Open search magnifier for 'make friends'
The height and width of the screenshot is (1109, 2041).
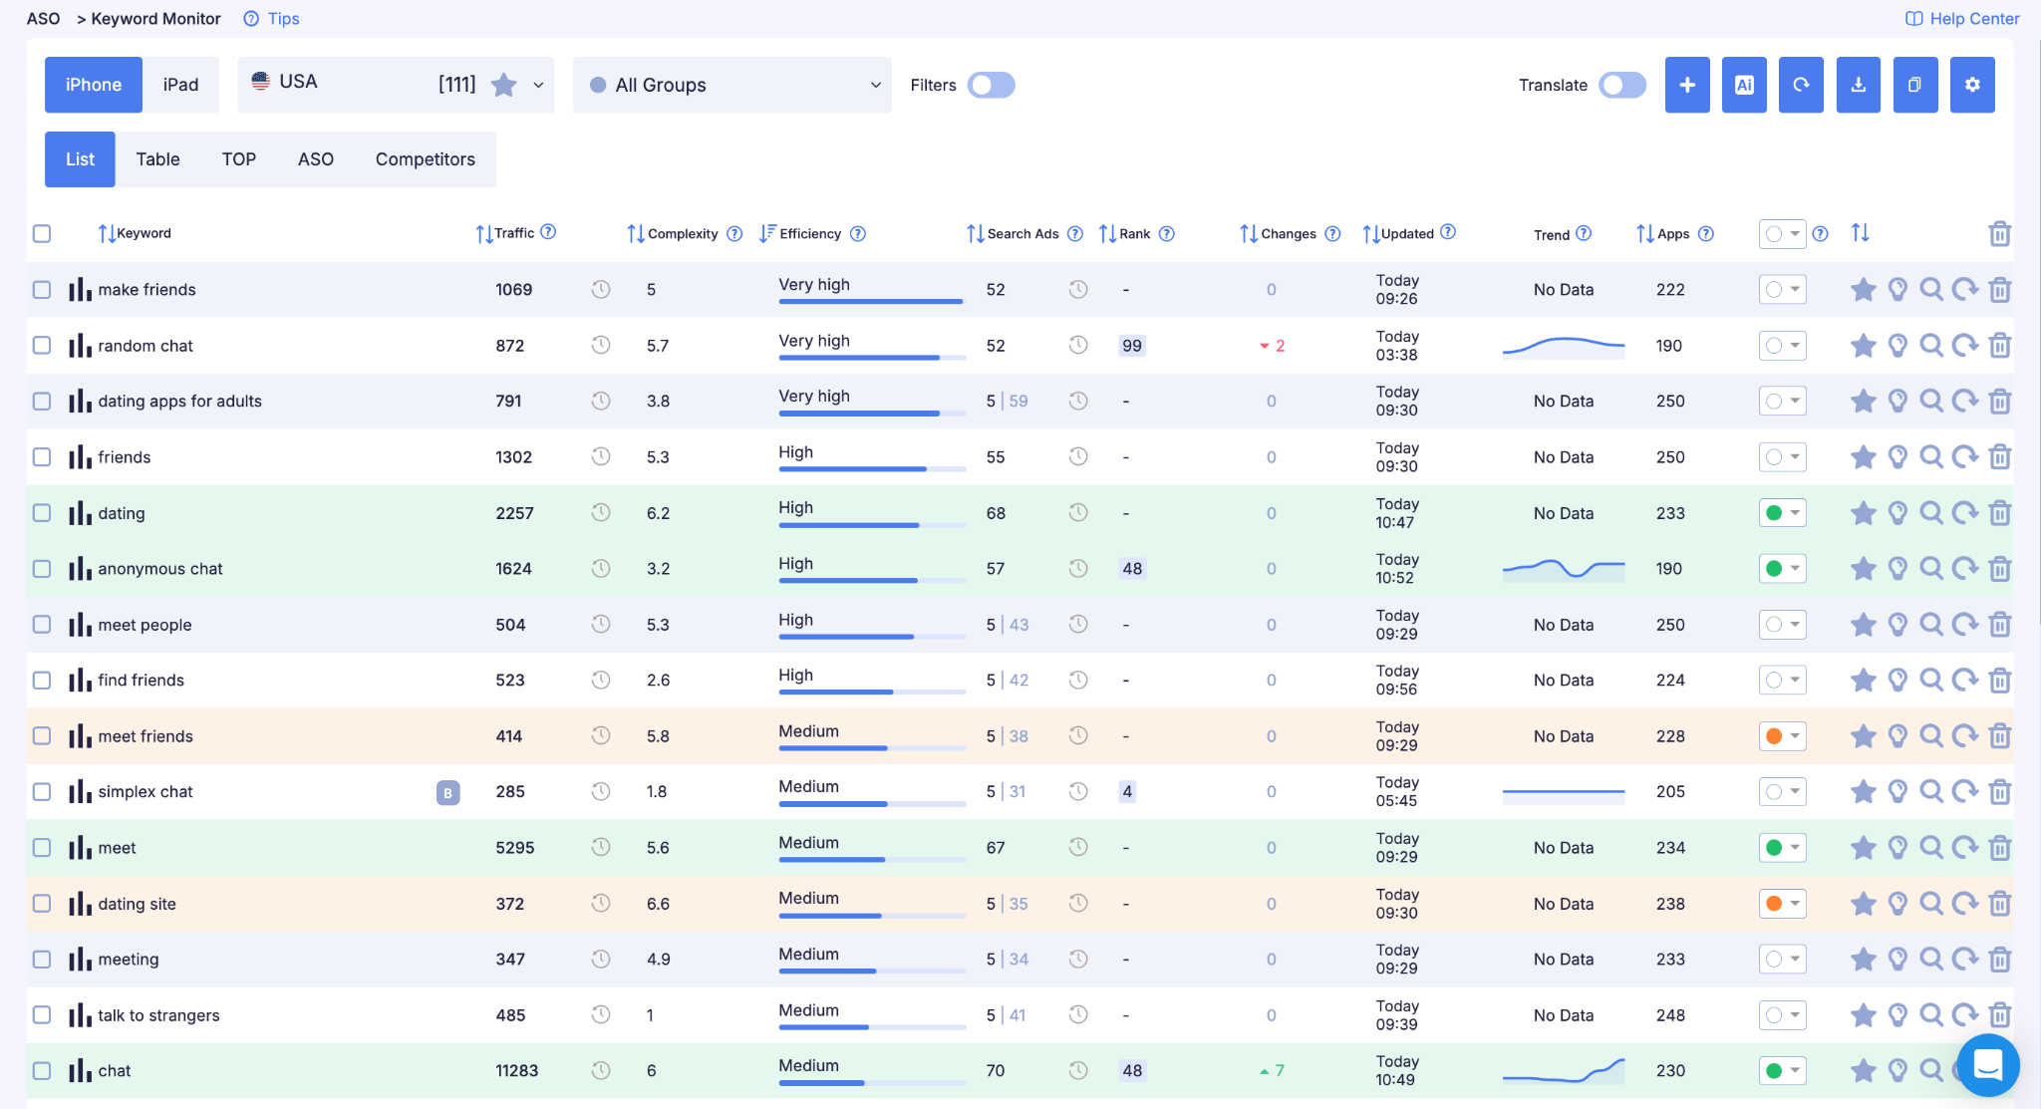[1930, 290]
